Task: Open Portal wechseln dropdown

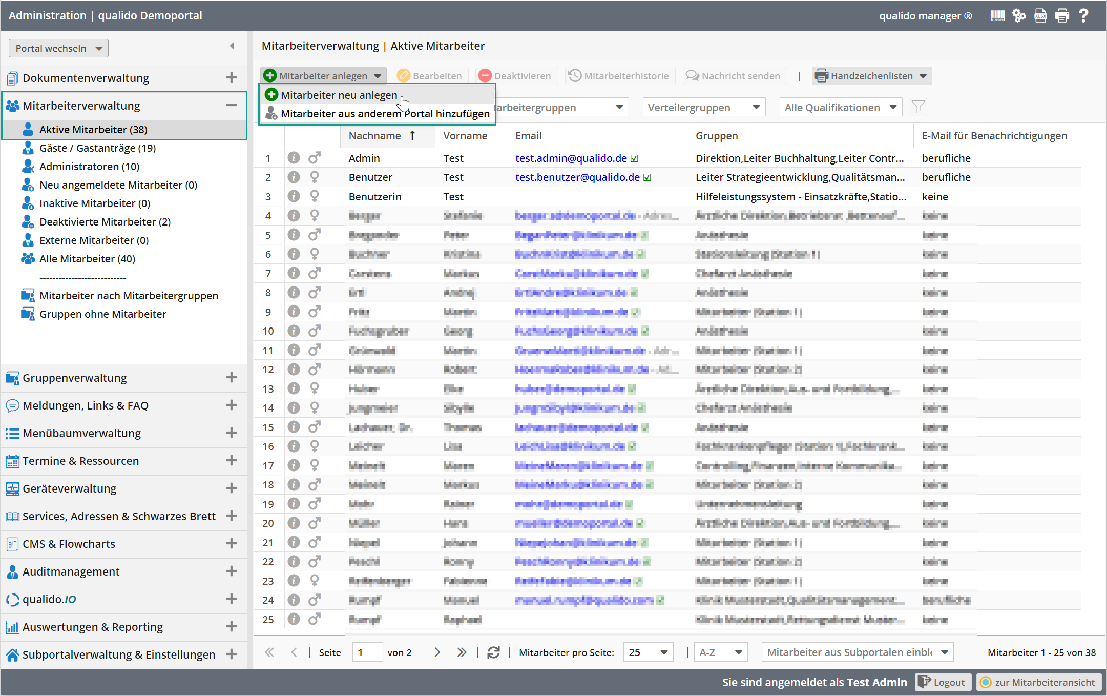Action: click(x=58, y=48)
